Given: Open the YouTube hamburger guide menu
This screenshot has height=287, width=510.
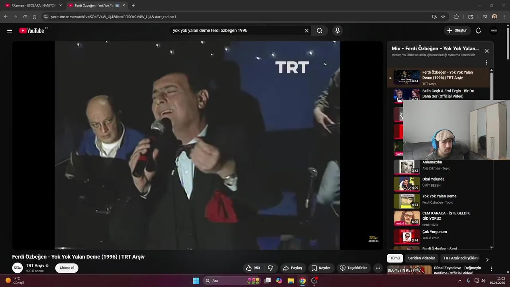Looking at the screenshot, I should pyautogui.click(x=10, y=31).
